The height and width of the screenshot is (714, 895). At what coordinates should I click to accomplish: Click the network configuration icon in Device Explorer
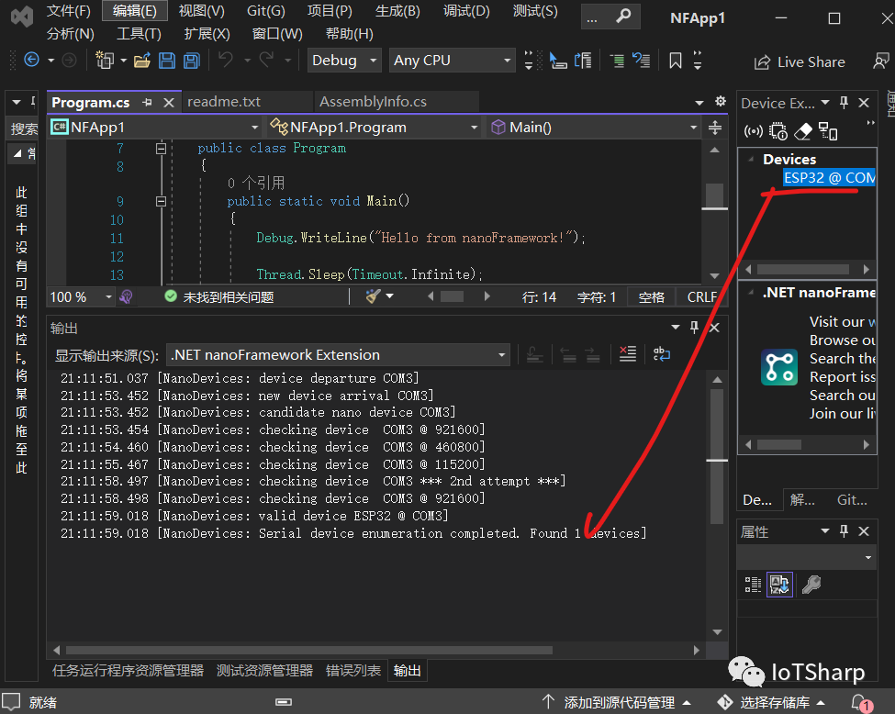[x=828, y=131]
